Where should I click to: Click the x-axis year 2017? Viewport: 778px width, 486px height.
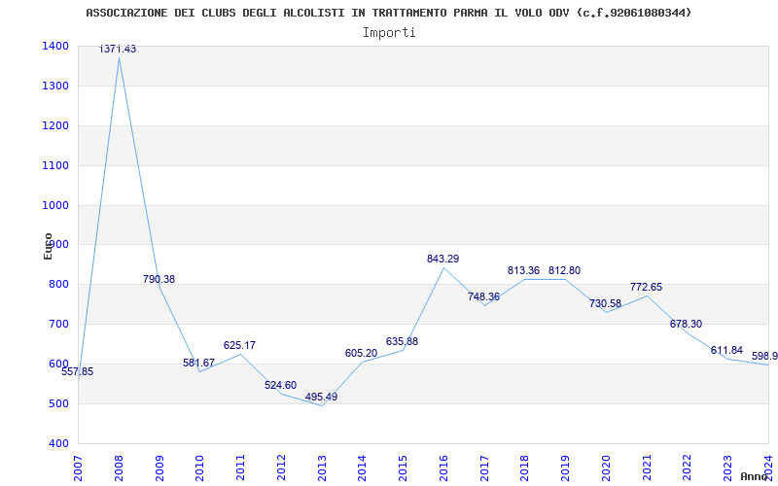coord(484,469)
